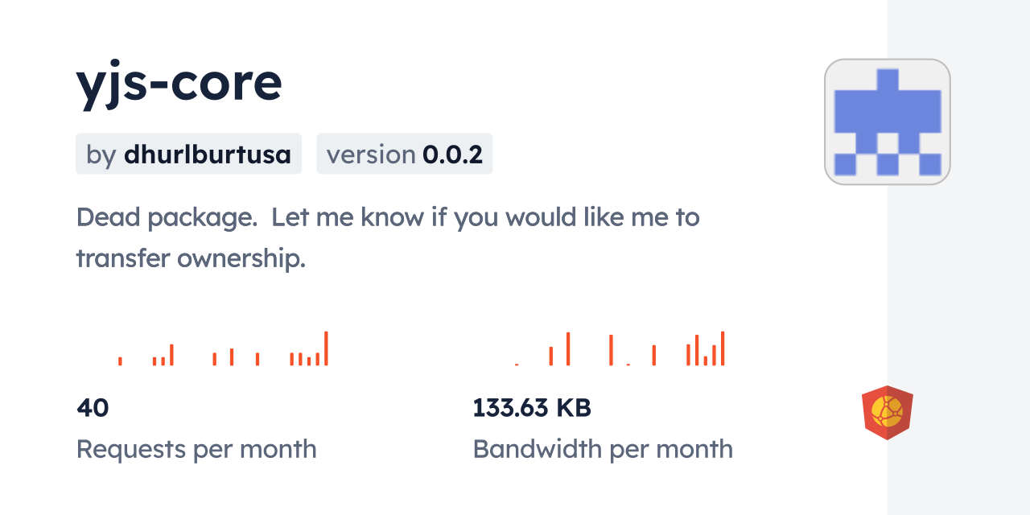Click the gray strip on the right edge
Viewport: 1030px width, 515px height.
click(958, 257)
